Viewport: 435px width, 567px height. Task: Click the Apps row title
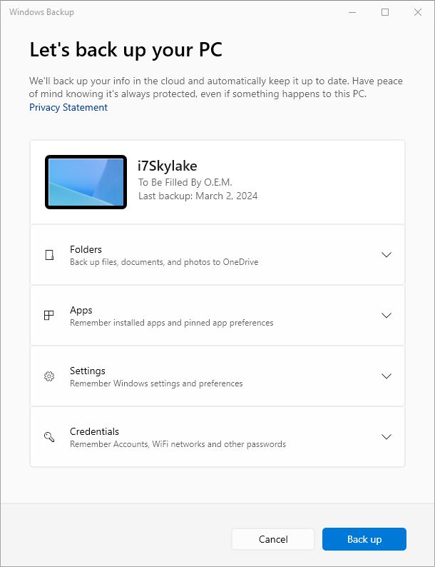tap(81, 310)
